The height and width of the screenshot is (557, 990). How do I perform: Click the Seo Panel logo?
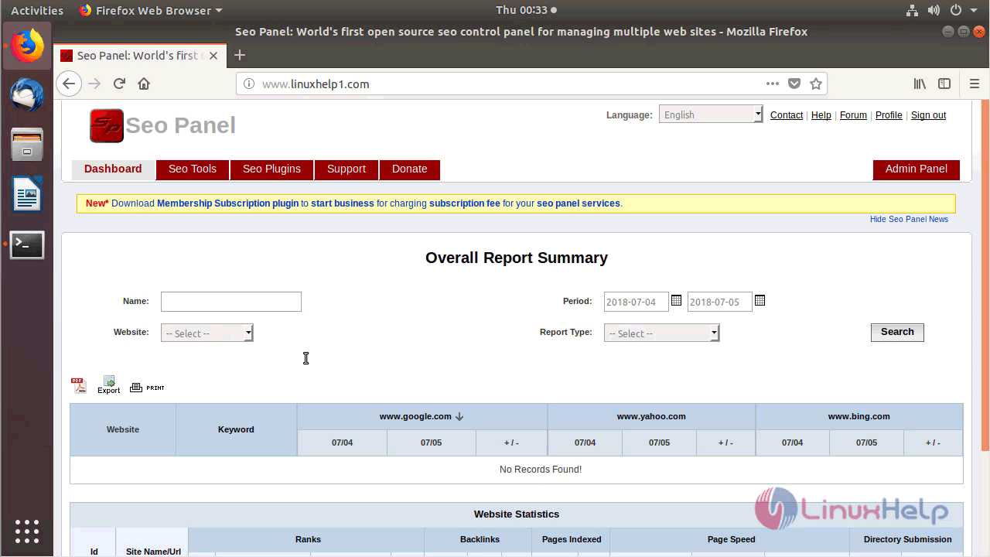[x=162, y=125]
